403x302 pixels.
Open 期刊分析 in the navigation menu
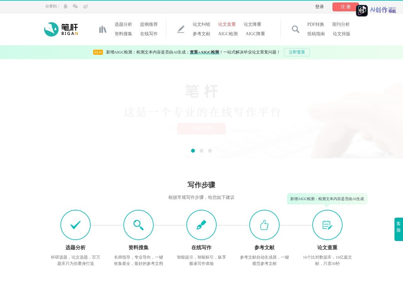(x=341, y=24)
